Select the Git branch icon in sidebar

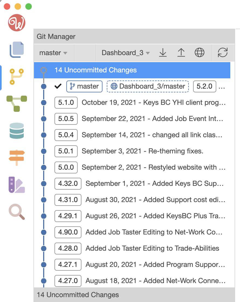point(17,77)
